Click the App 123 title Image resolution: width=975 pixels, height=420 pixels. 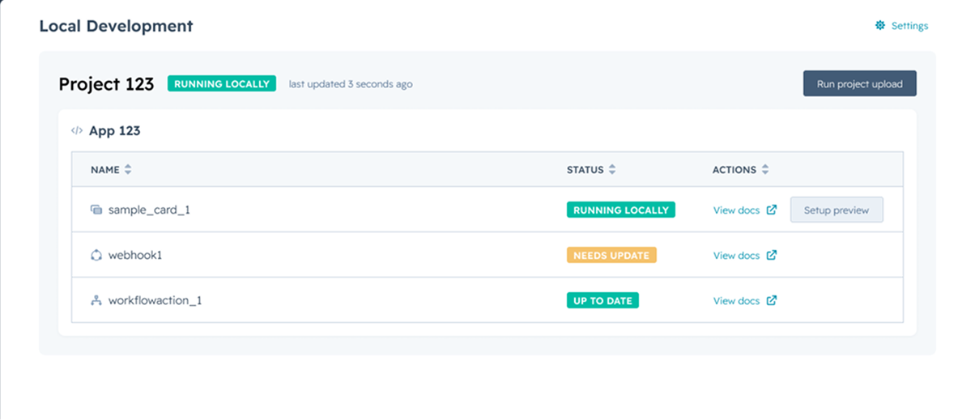point(114,130)
